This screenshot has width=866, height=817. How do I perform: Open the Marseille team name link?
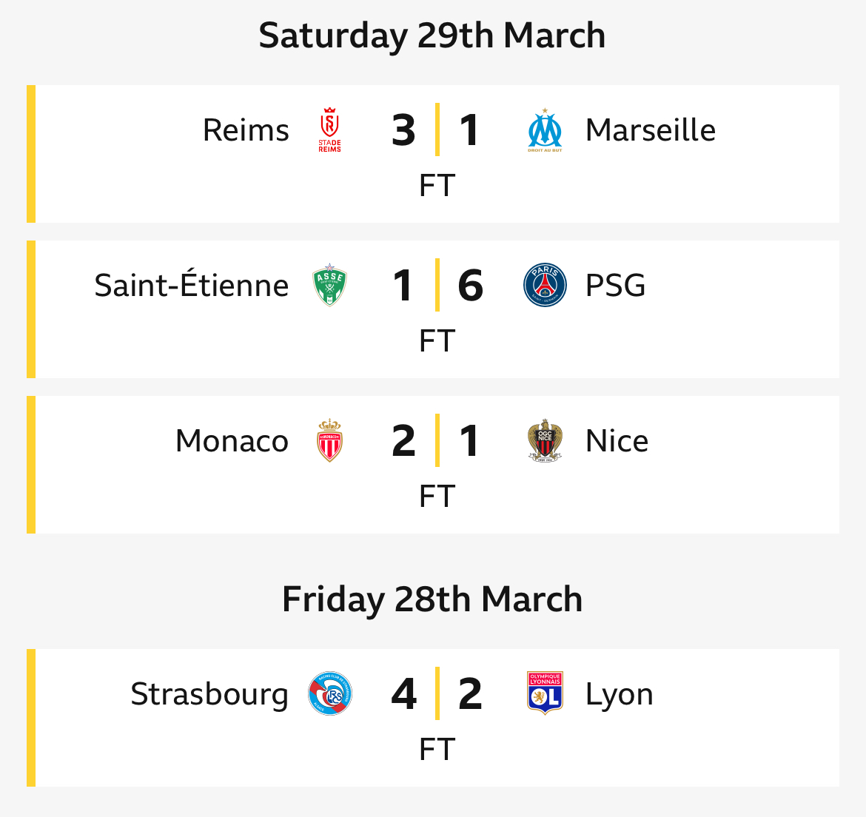(651, 130)
